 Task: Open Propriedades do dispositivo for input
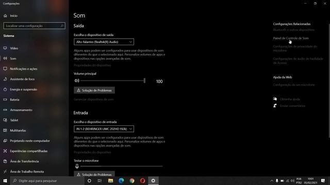point(92,152)
